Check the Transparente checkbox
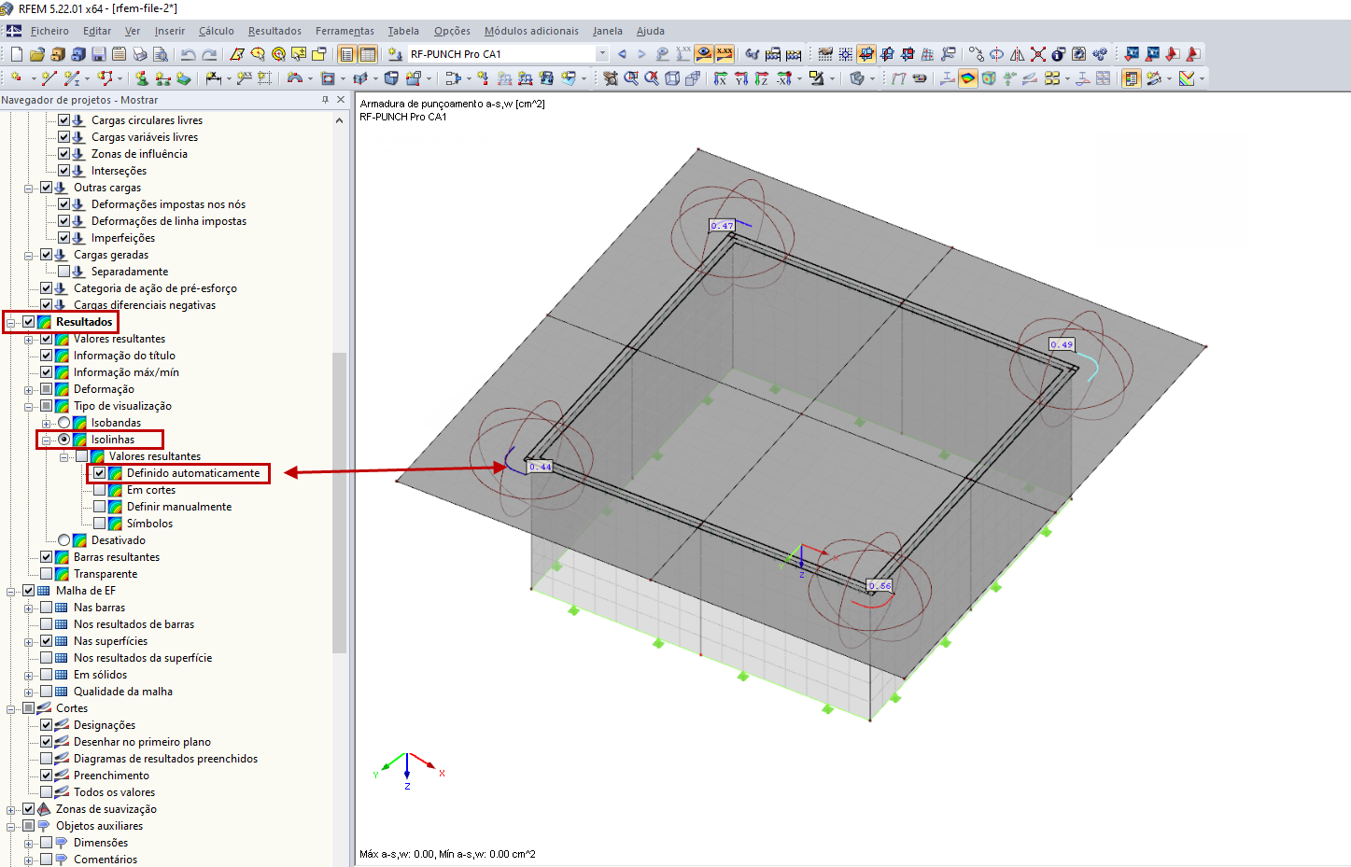This screenshot has width=1351, height=867. pyautogui.click(x=47, y=574)
